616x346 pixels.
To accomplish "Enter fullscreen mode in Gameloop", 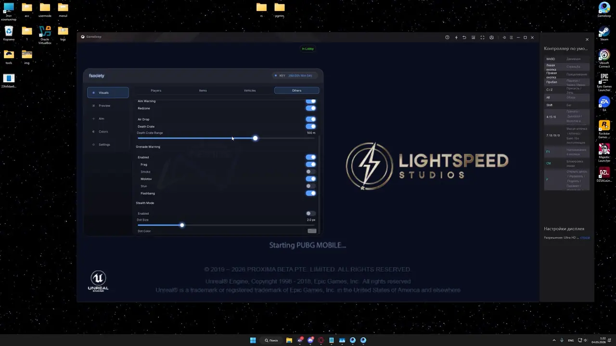I will click(x=482, y=37).
